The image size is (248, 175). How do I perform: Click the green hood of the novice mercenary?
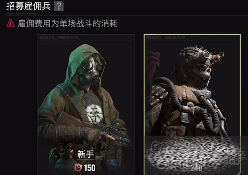(x=79, y=66)
